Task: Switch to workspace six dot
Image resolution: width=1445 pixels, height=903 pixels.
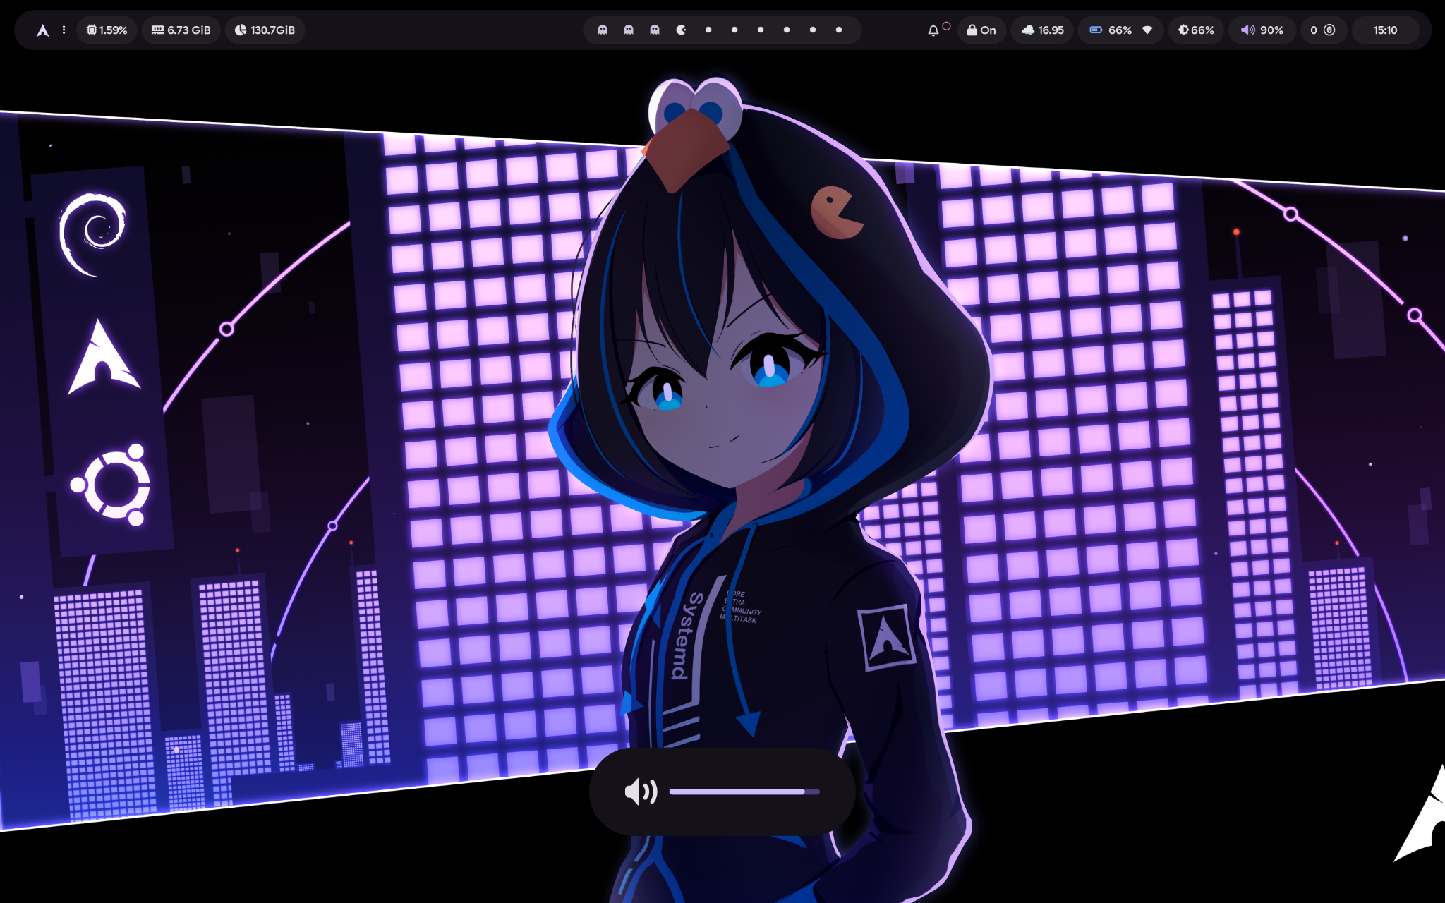Action: coord(734,30)
